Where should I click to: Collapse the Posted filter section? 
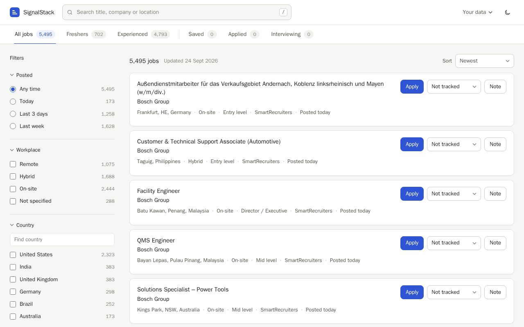21,75
